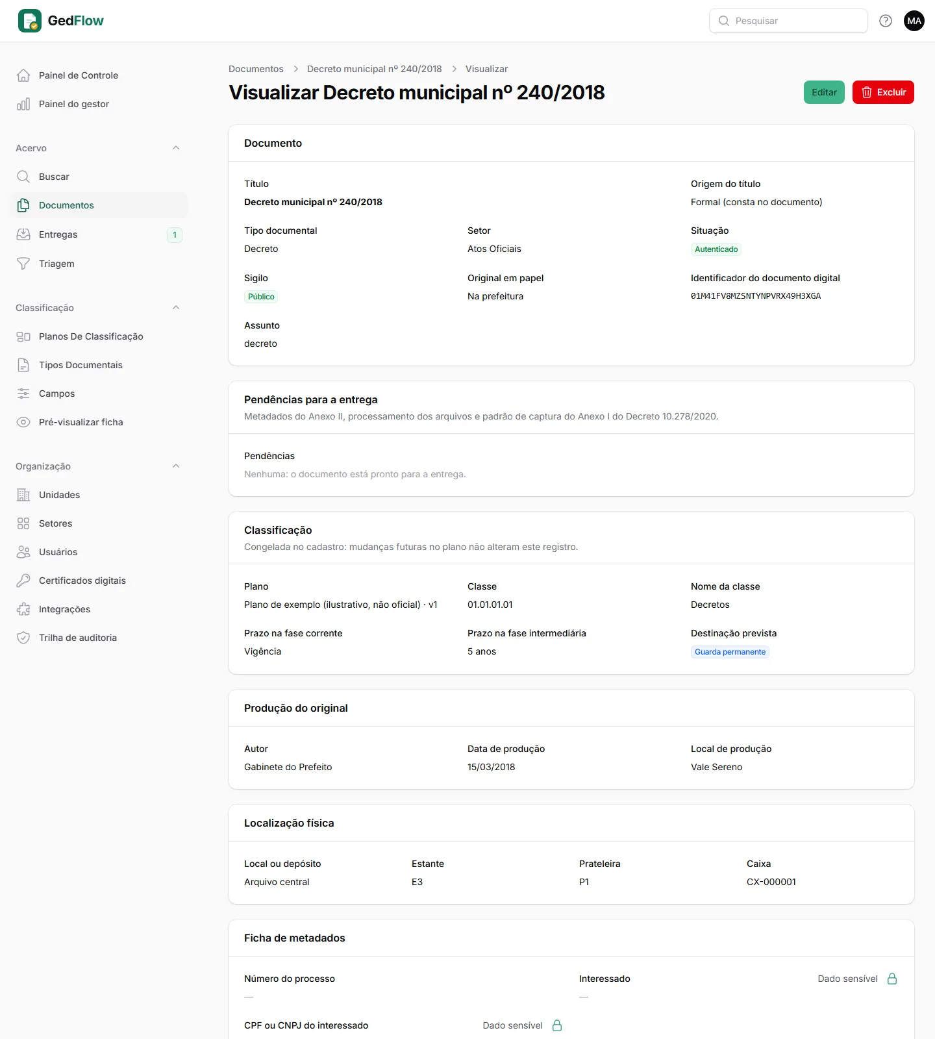This screenshot has height=1039, width=935.
Task: Click the Atos Oficiais setor value
Action: click(494, 249)
